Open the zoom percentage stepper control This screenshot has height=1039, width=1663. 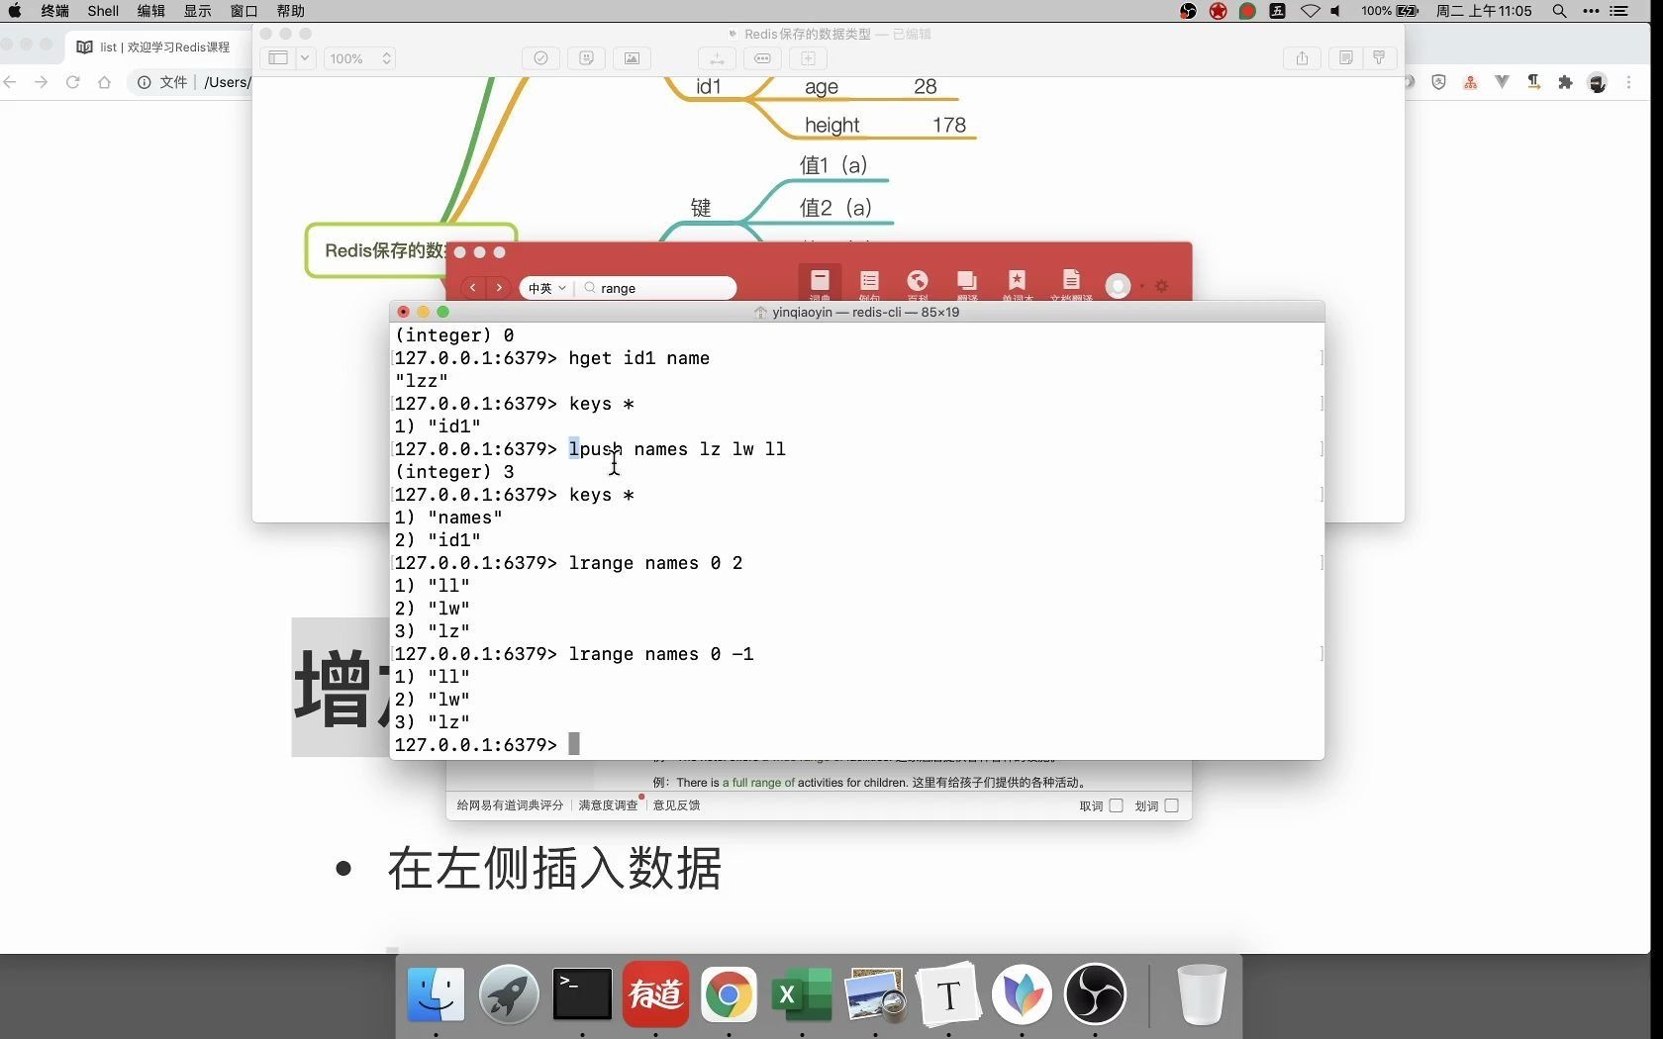[386, 57]
